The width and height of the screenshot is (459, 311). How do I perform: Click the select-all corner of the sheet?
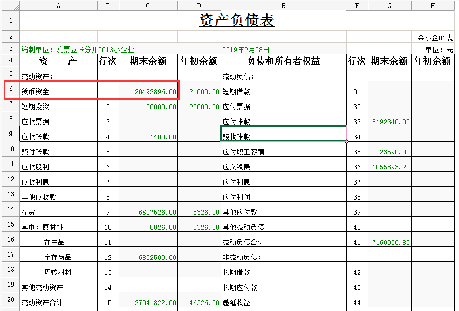10,5
